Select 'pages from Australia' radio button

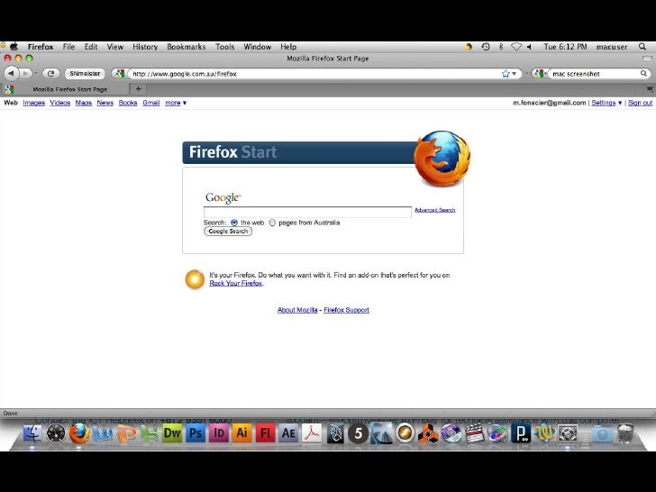pyautogui.click(x=272, y=223)
